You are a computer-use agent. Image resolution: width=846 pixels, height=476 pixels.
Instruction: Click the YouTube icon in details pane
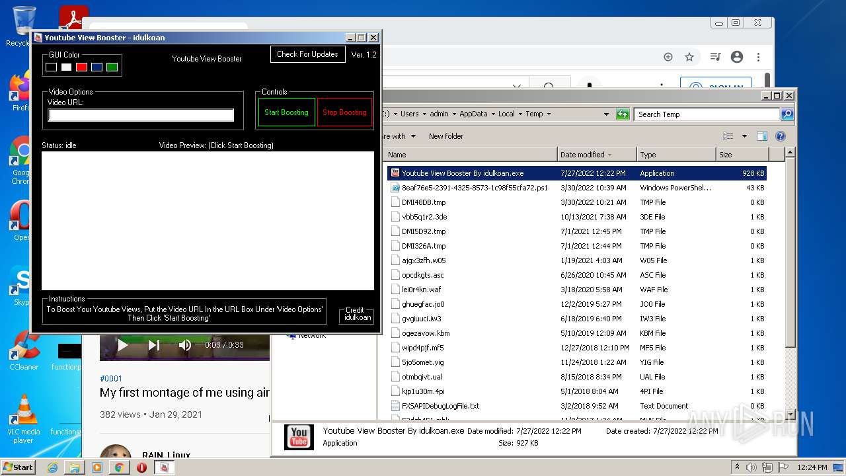coord(299,437)
